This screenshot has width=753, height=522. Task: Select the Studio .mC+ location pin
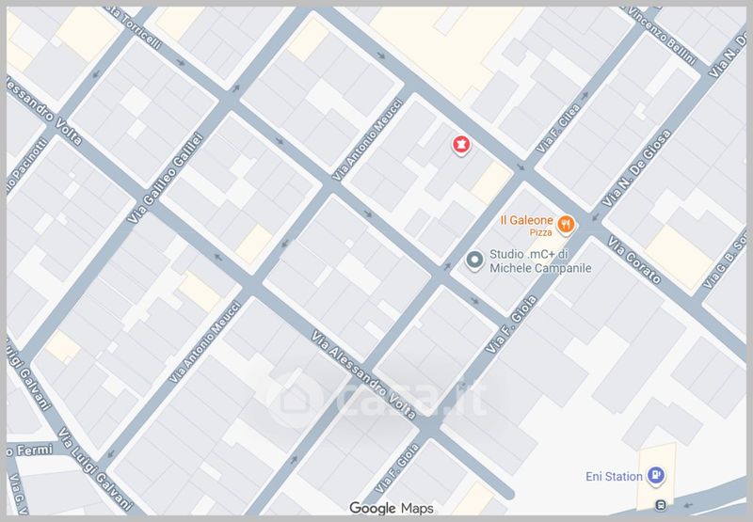coord(474,261)
